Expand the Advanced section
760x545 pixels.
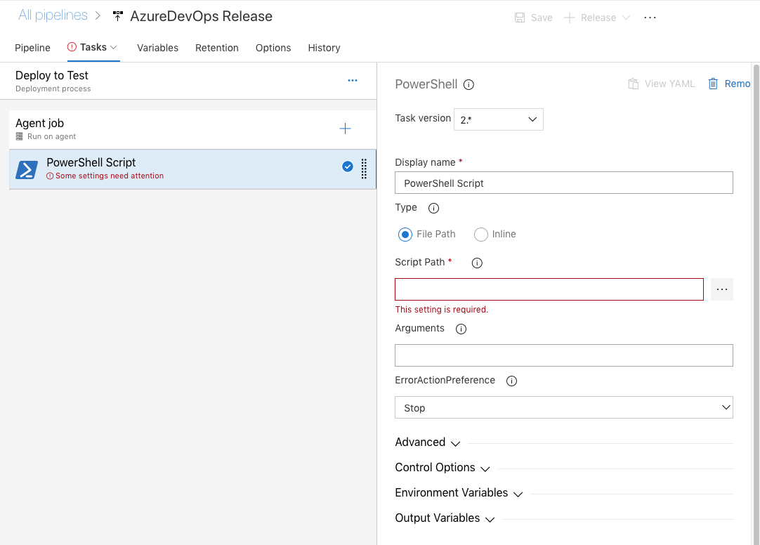427,442
